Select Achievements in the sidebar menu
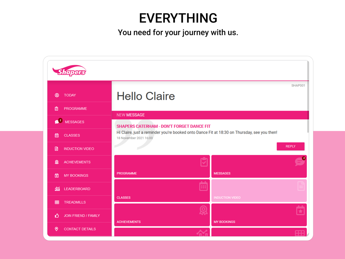The height and width of the screenshot is (259, 345). (79, 162)
